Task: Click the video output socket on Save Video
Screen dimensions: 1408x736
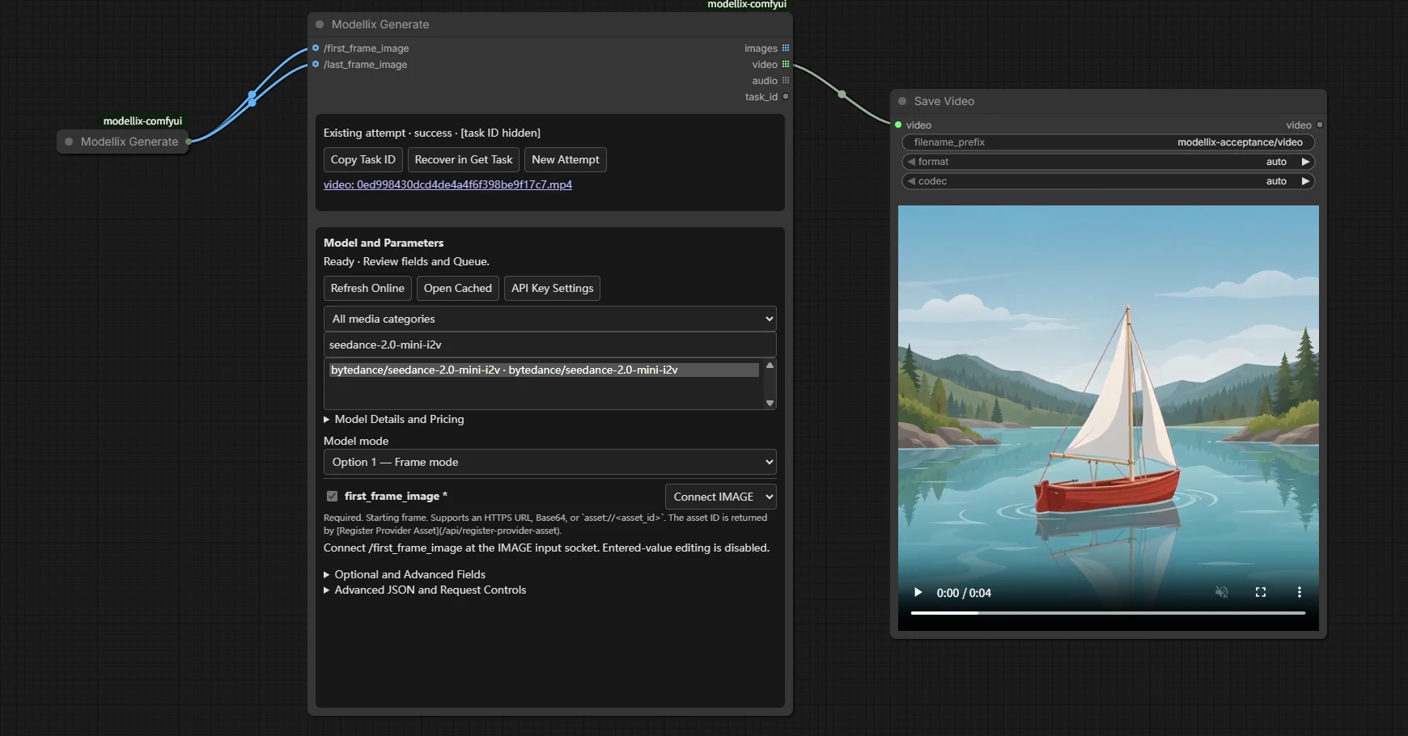Action: 1320,125
